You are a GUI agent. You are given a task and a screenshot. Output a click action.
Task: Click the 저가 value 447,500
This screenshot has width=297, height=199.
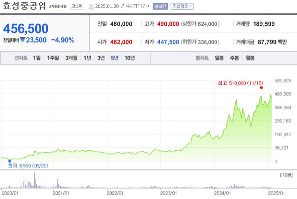coord(168,42)
